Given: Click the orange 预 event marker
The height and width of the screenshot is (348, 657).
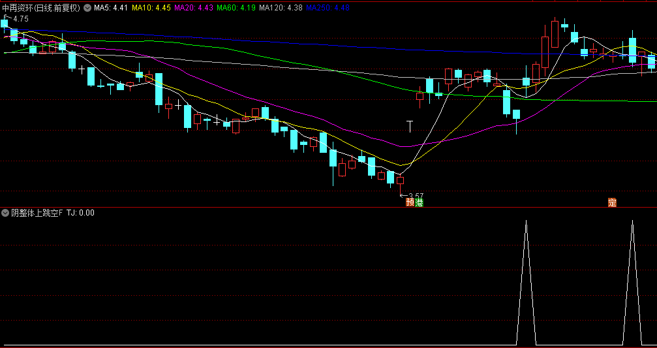Looking at the screenshot, I should pyautogui.click(x=410, y=202).
